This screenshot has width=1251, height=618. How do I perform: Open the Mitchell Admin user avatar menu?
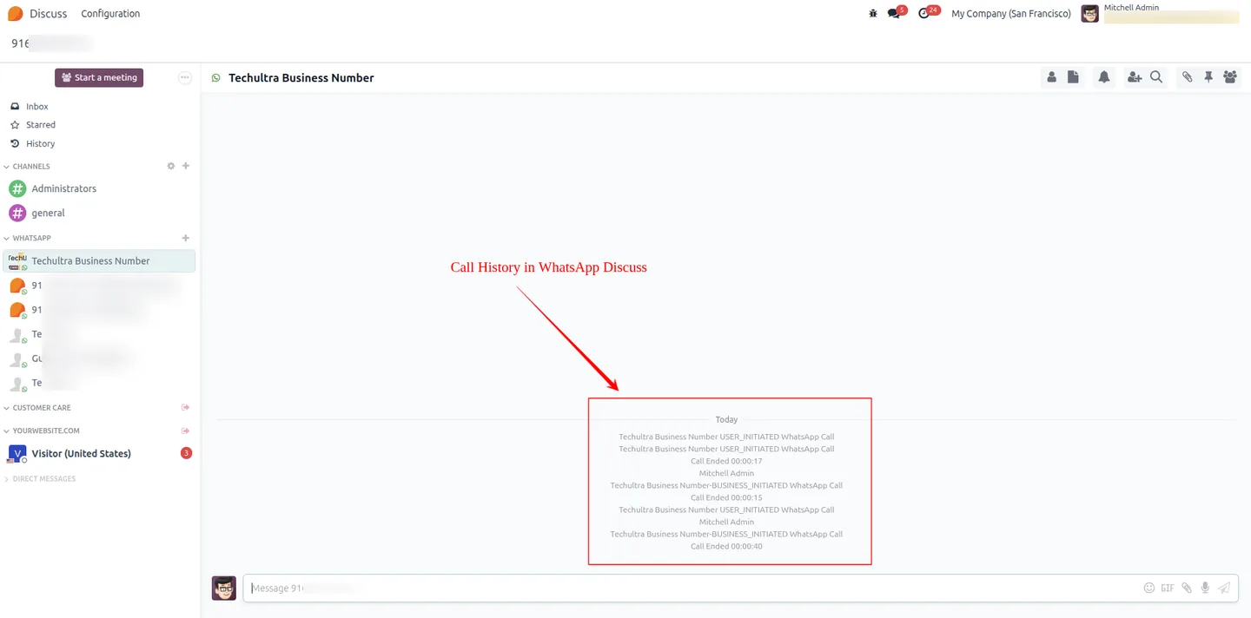tap(1089, 14)
